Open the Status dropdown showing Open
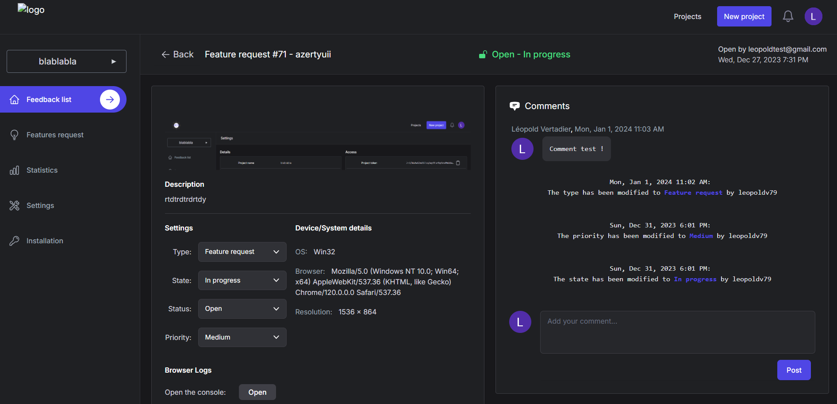The image size is (837, 404). point(242,309)
